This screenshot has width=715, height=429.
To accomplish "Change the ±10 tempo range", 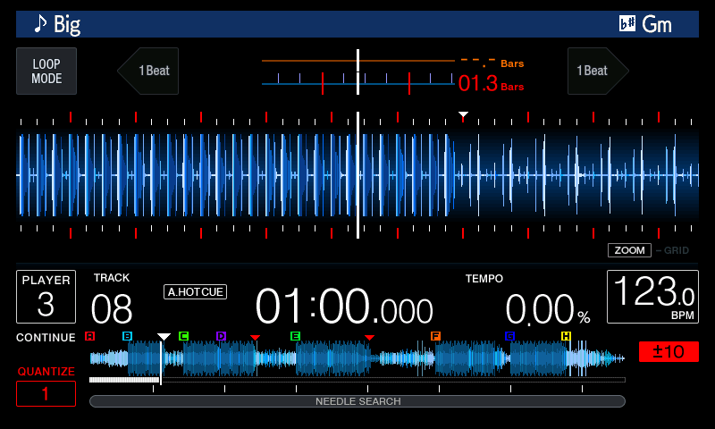I will pos(669,351).
